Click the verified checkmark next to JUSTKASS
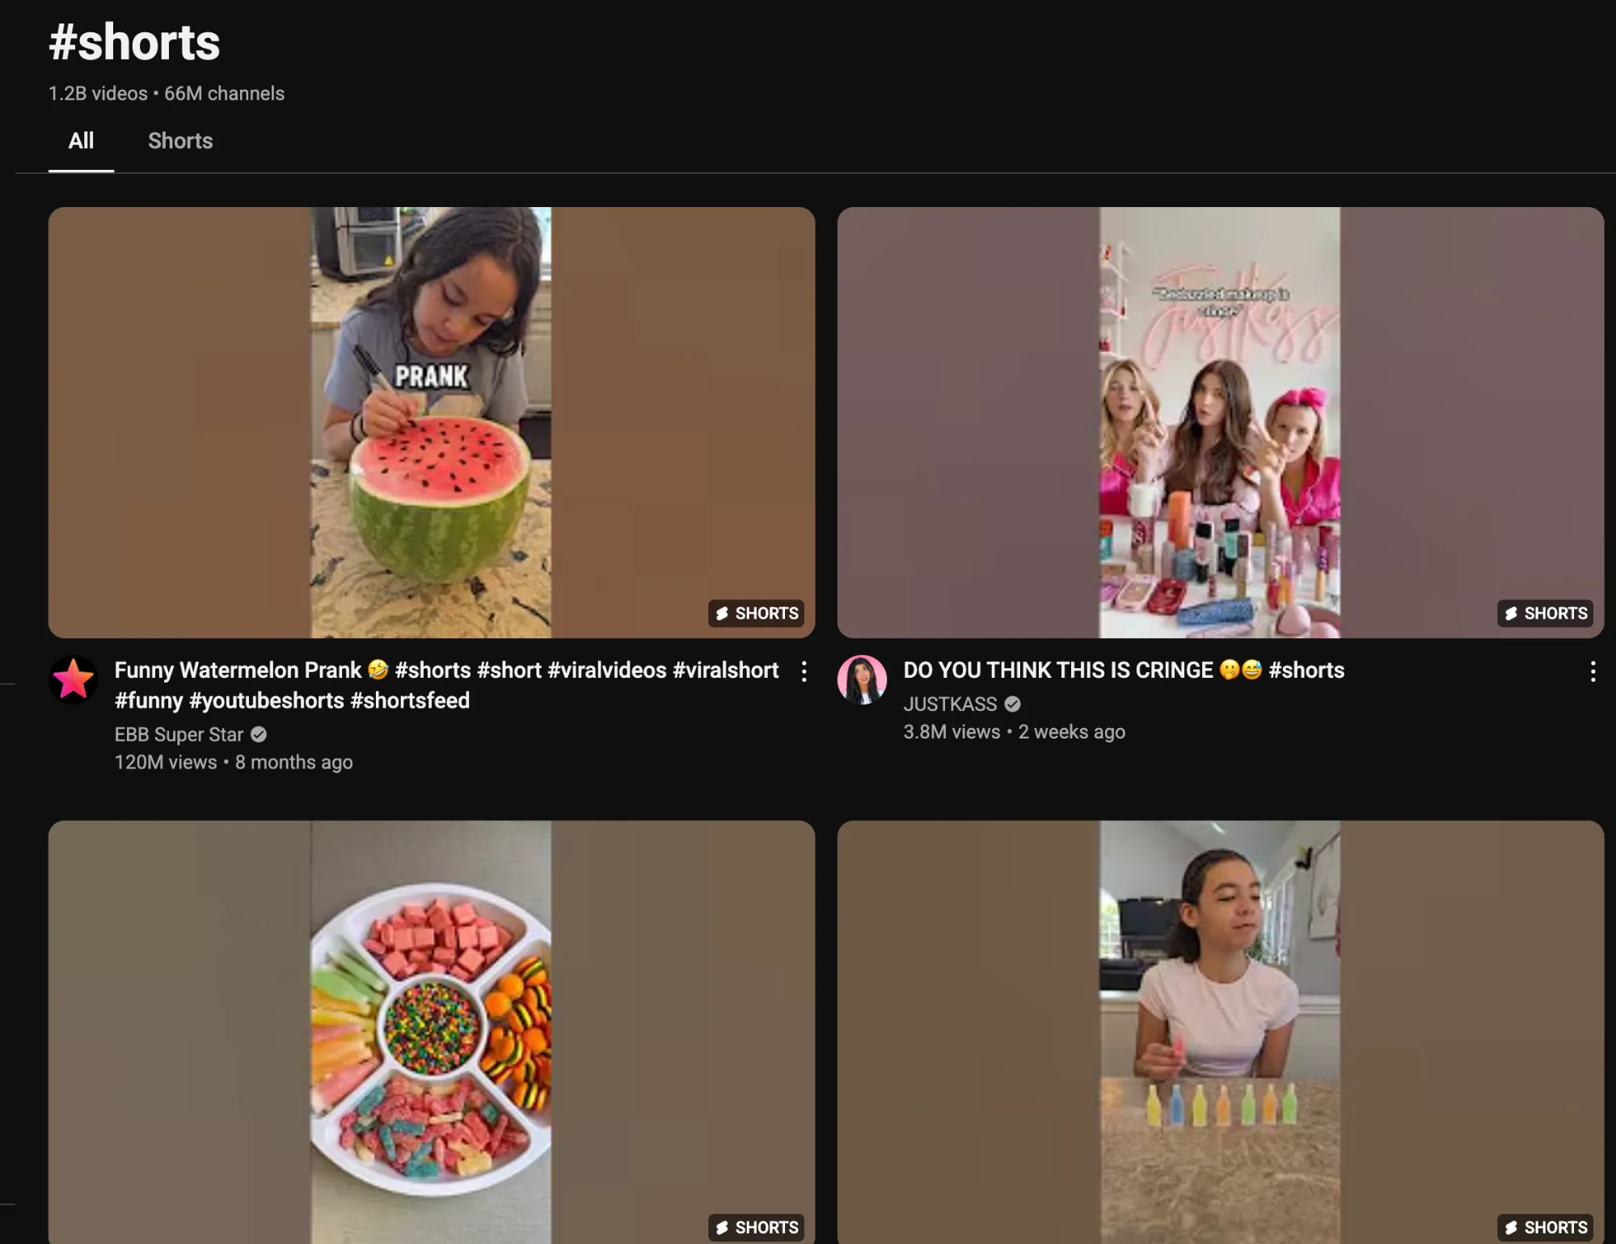Image resolution: width=1616 pixels, height=1244 pixels. point(1012,705)
